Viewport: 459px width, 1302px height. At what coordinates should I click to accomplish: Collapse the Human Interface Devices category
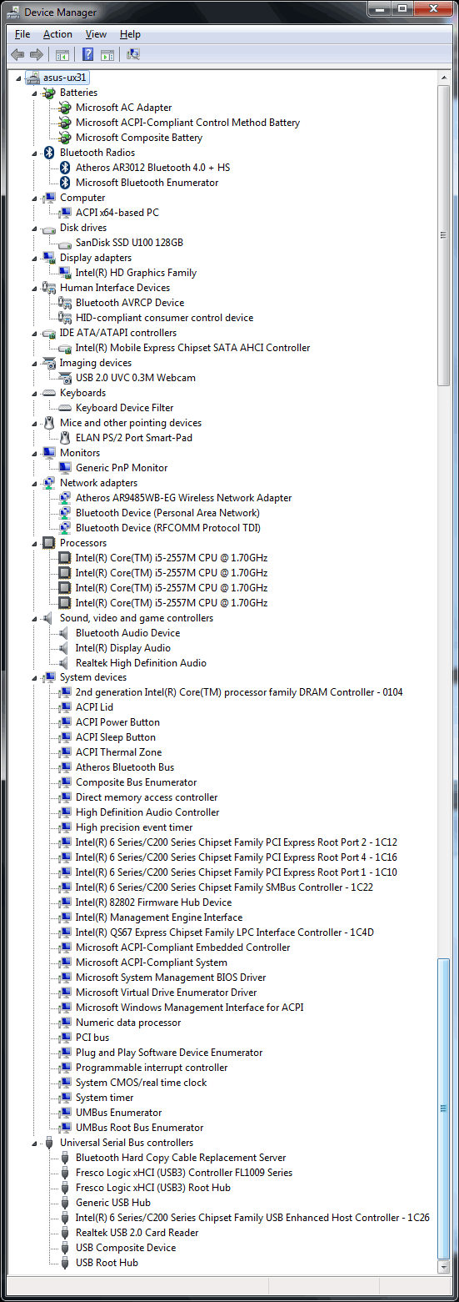35,289
